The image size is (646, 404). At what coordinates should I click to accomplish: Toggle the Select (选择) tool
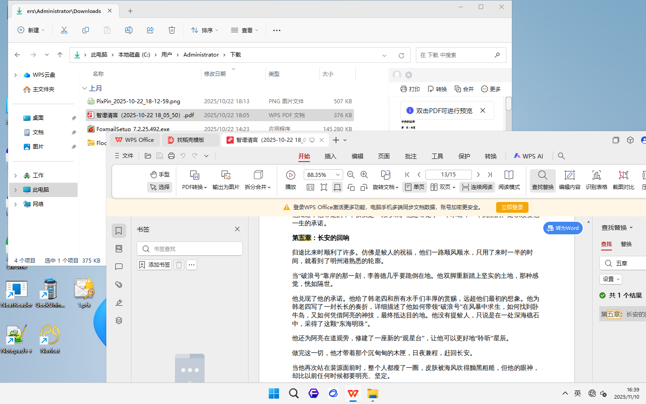click(x=160, y=187)
